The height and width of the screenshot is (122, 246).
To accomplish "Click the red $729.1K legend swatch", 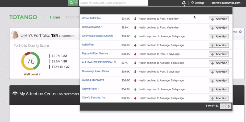I will pos(49,67).
